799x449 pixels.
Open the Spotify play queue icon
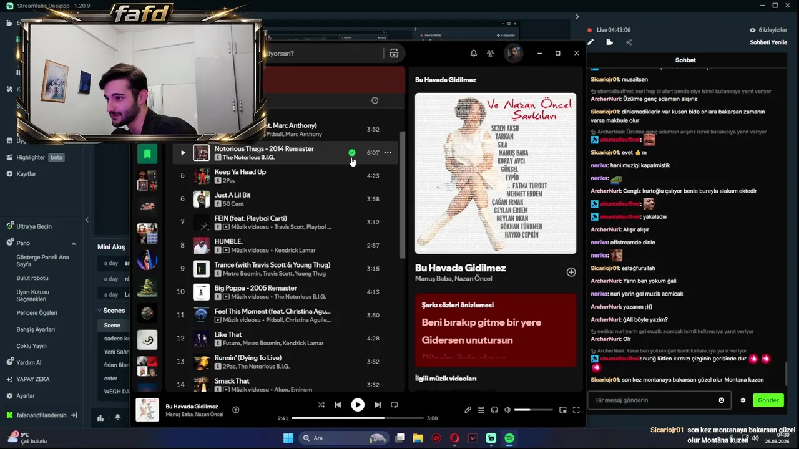click(481, 410)
